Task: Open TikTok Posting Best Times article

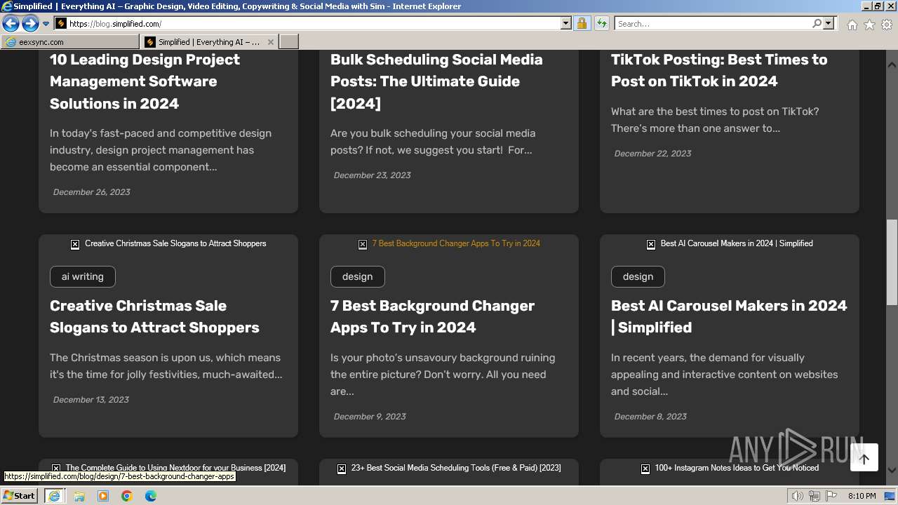Action: point(719,70)
